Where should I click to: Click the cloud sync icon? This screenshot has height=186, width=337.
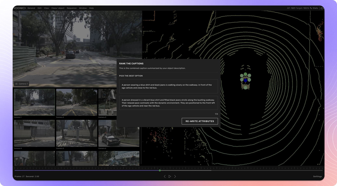point(322,8)
